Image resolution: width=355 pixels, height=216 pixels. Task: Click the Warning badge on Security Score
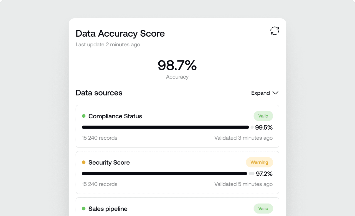point(259,162)
